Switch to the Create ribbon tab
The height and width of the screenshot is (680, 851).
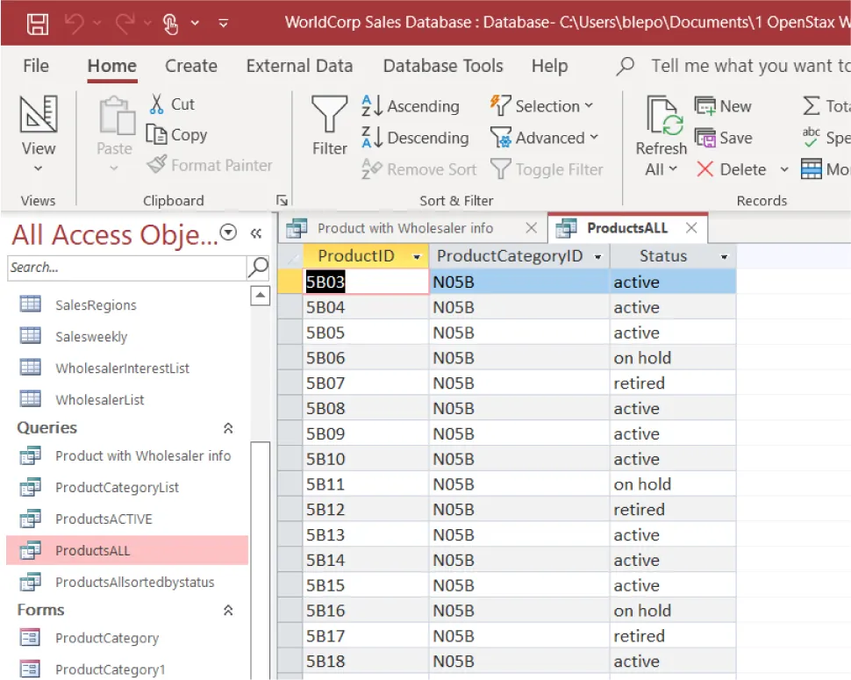click(190, 65)
